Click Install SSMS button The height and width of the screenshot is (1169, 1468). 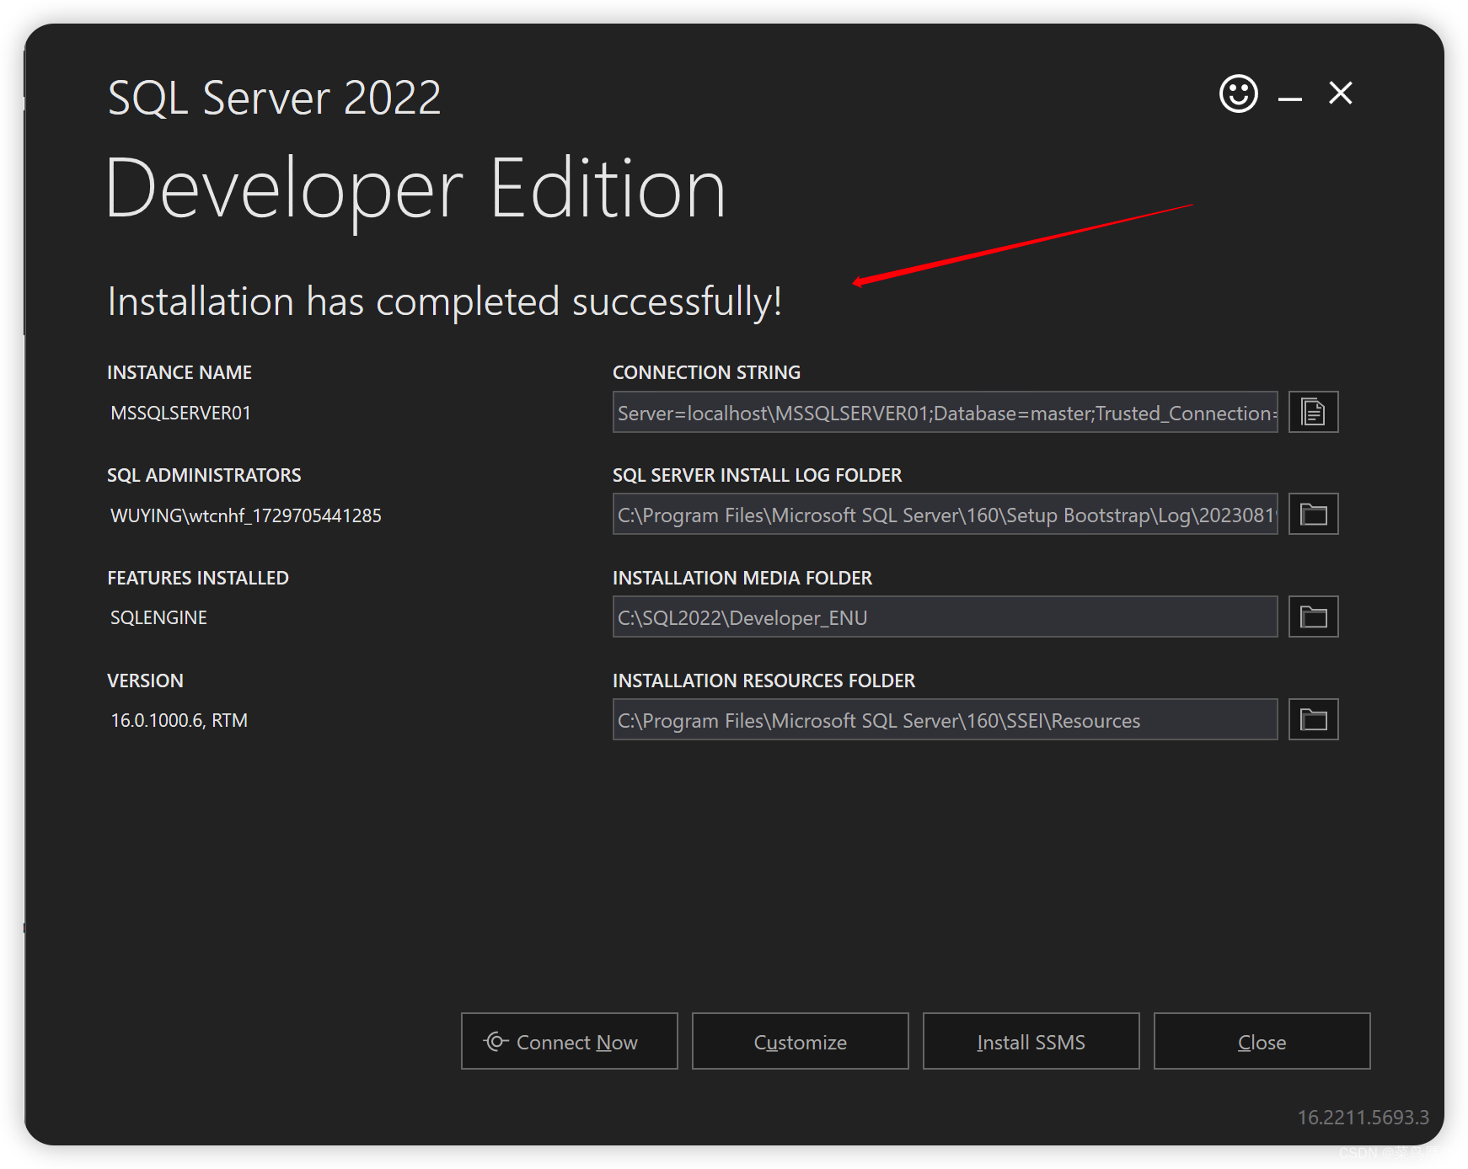[x=1031, y=1041]
